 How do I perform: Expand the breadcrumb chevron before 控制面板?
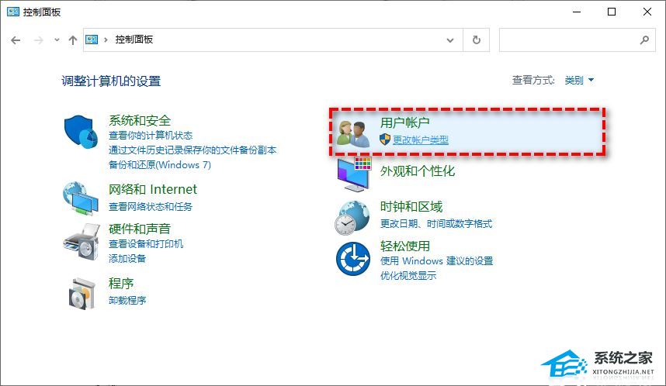click(106, 40)
